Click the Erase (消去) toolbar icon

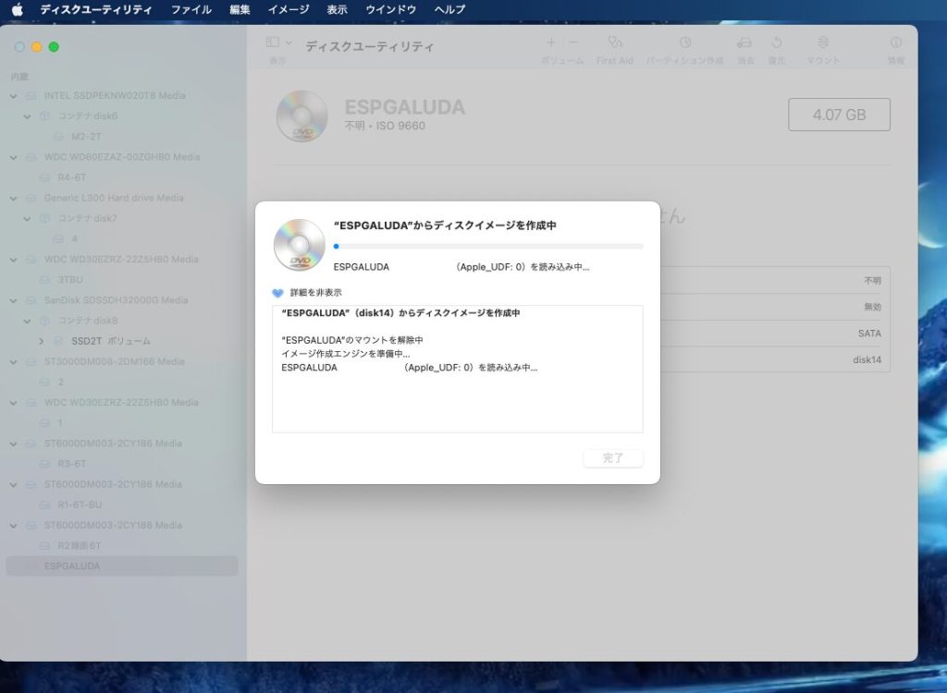744,43
